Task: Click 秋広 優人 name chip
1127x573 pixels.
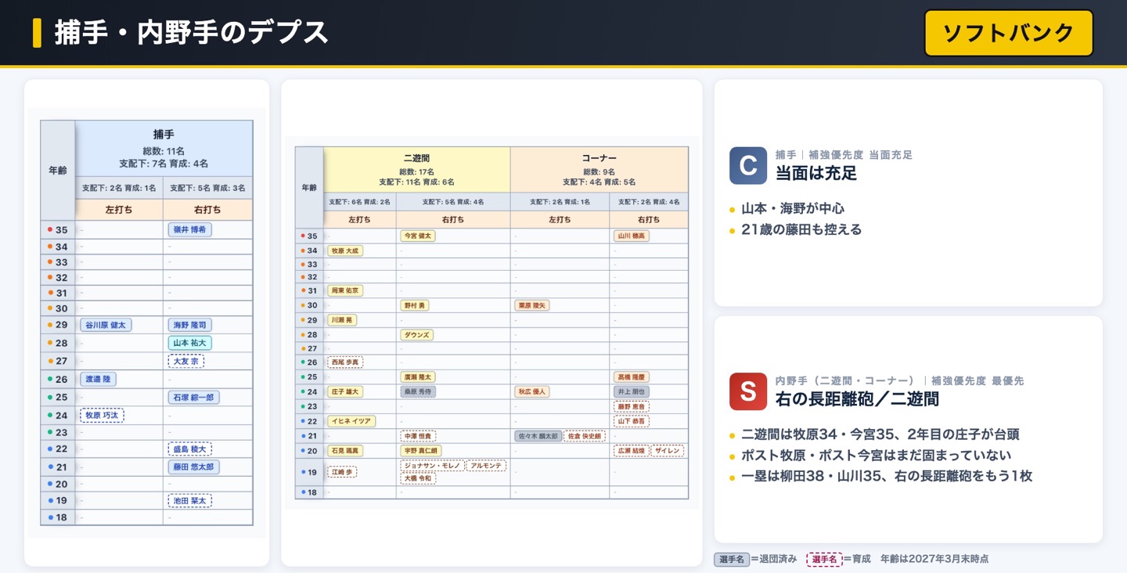Action: [x=532, y=391]
